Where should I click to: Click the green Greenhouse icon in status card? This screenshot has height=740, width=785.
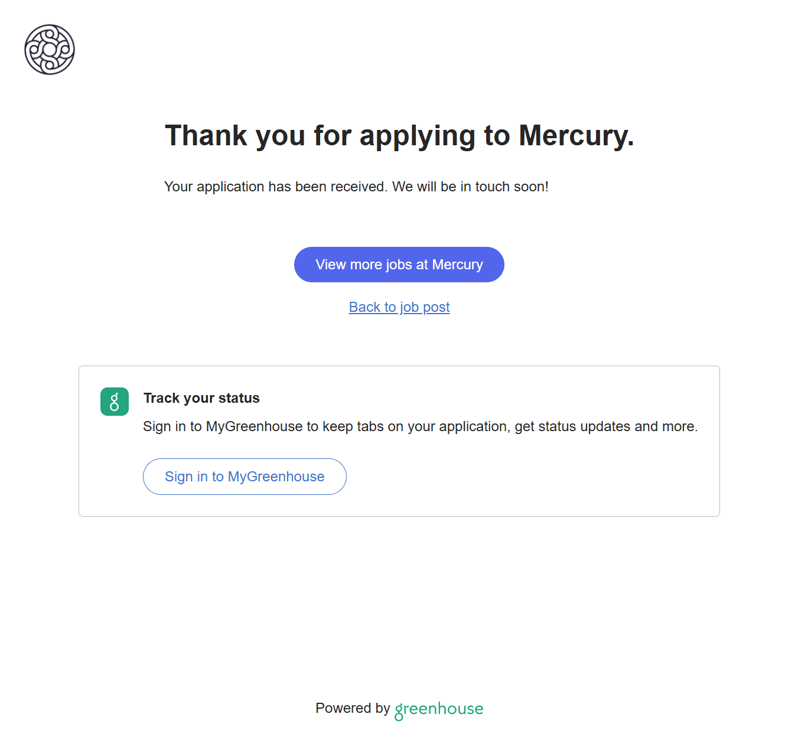point(115,402)
